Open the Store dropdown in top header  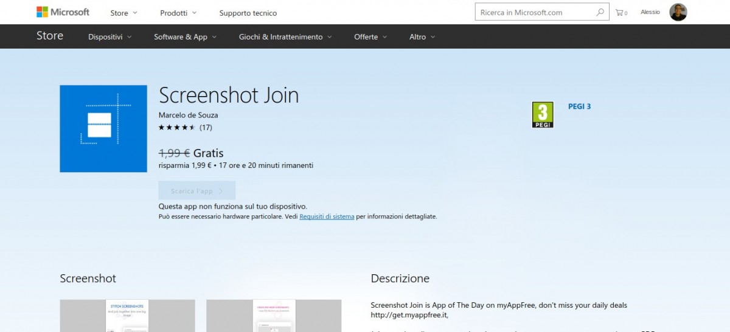coord(123,13)
